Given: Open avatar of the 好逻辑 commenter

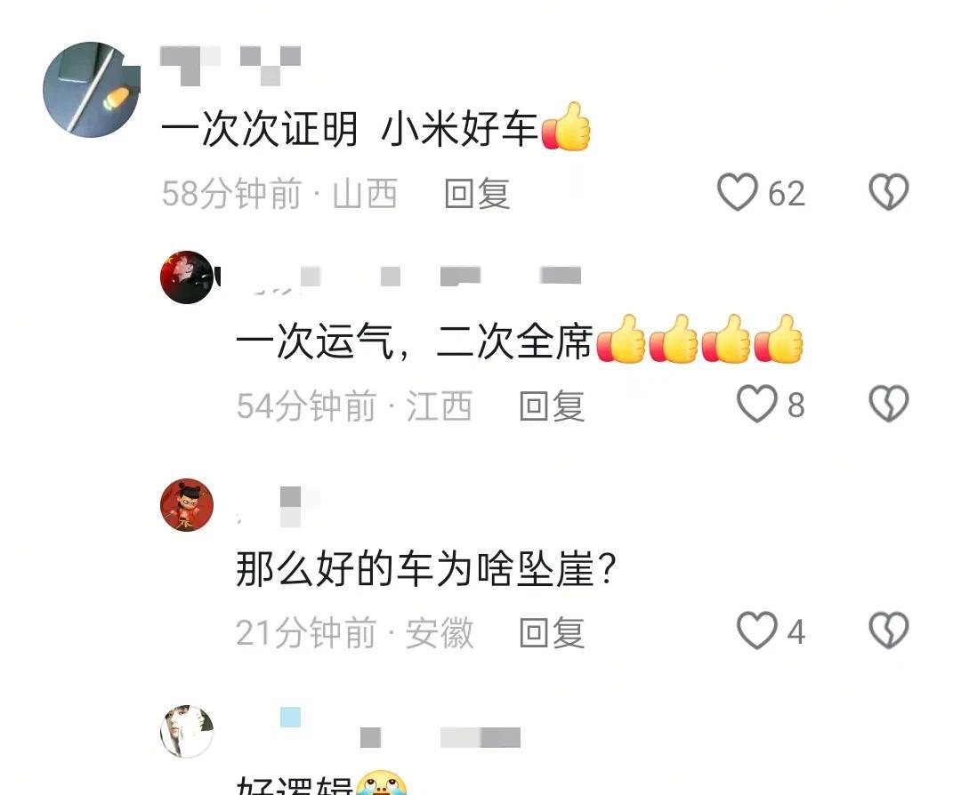Looking at the screenshot, I should pos(187,731).
